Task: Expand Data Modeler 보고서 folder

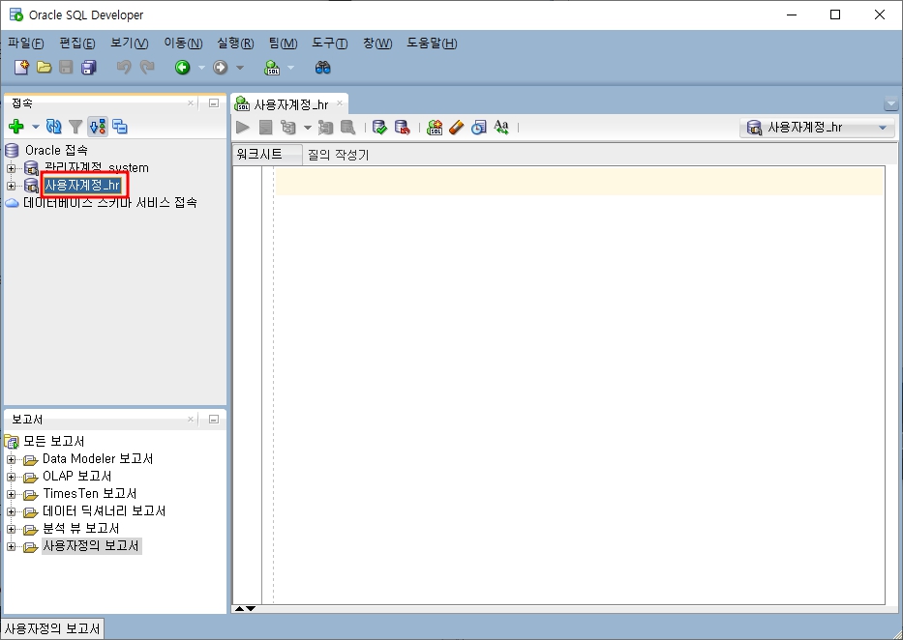Action: [x=11, y=459]
